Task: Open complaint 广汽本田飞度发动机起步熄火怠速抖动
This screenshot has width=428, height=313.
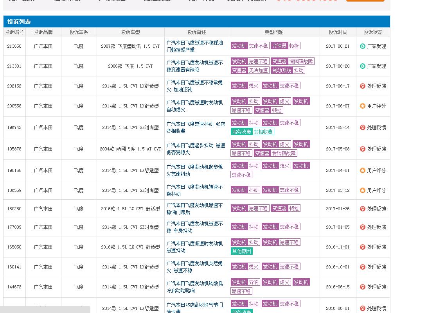Action: 195,170
